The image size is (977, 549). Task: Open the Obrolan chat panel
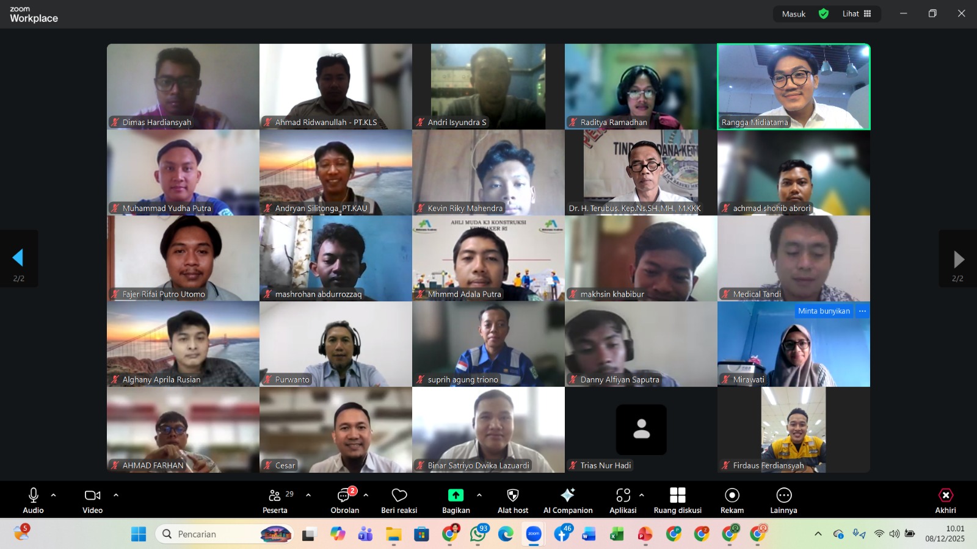344,500
